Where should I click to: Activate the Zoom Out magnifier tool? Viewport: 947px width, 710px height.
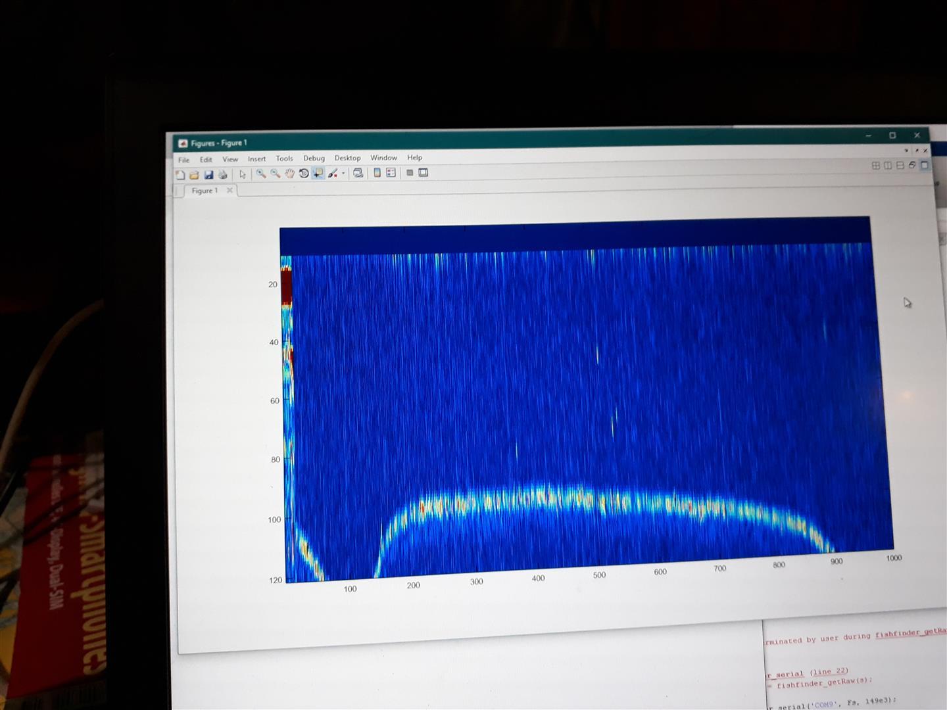tap(276, 174)
